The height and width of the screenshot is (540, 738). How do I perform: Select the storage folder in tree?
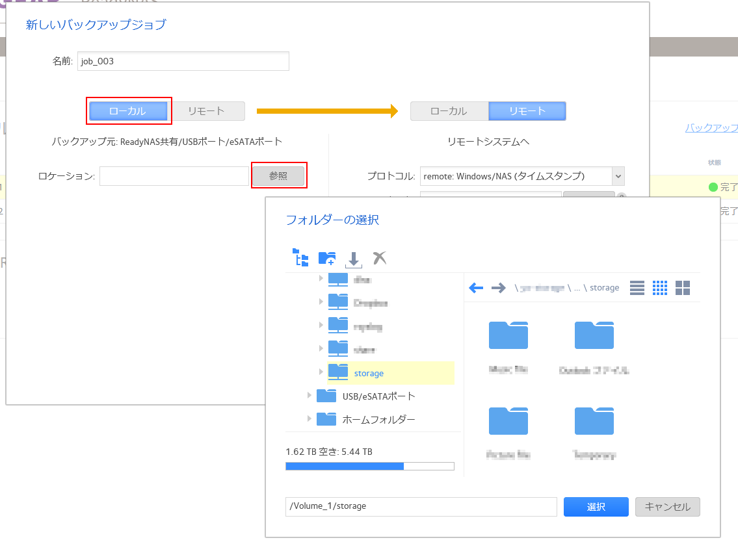tap(369, 374)
